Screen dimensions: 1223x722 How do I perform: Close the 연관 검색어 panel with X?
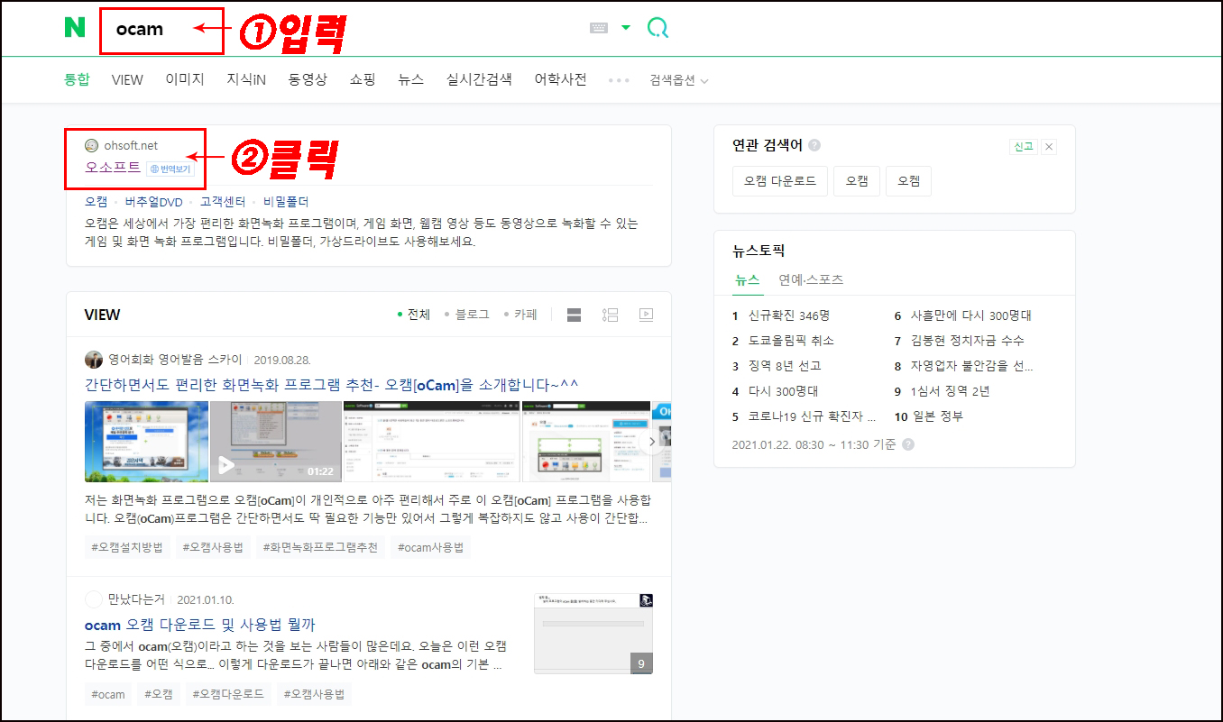tap(1049, 147)
